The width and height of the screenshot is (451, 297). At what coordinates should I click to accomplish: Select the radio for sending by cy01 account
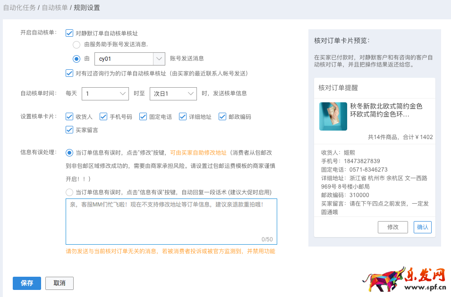click(x=76, y=59)
